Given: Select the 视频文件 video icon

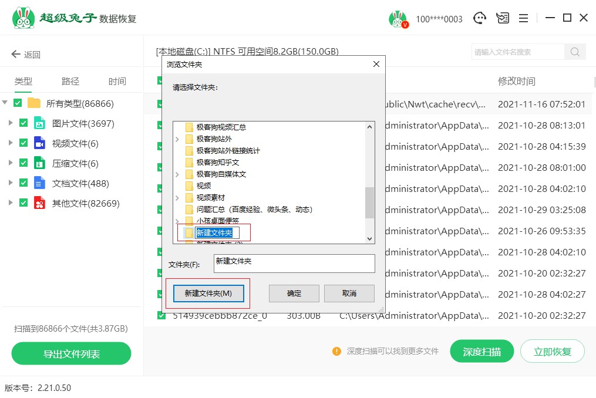Looking at the screenshot, I should tap(39, 143).
